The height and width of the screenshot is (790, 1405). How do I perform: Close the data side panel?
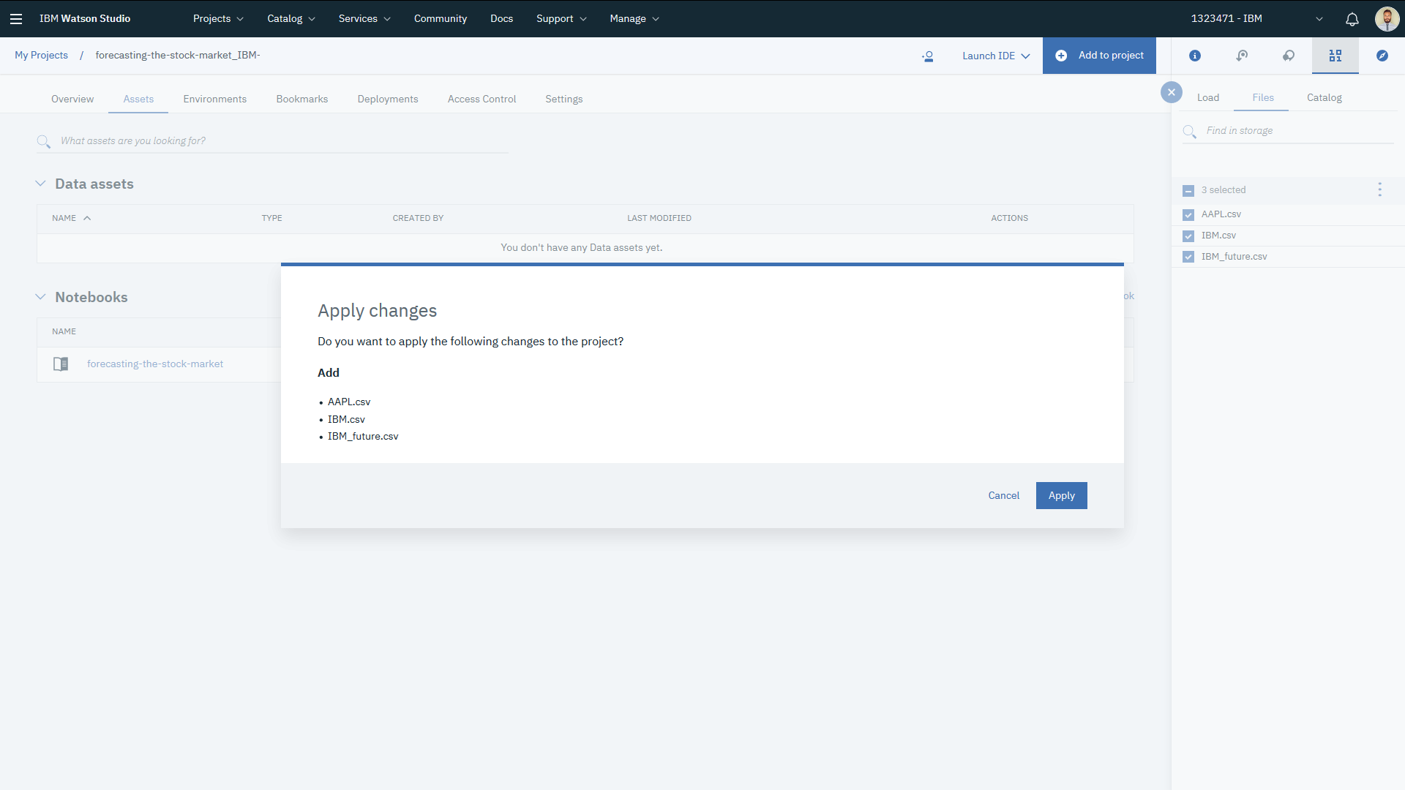(x=1172, y=92)
